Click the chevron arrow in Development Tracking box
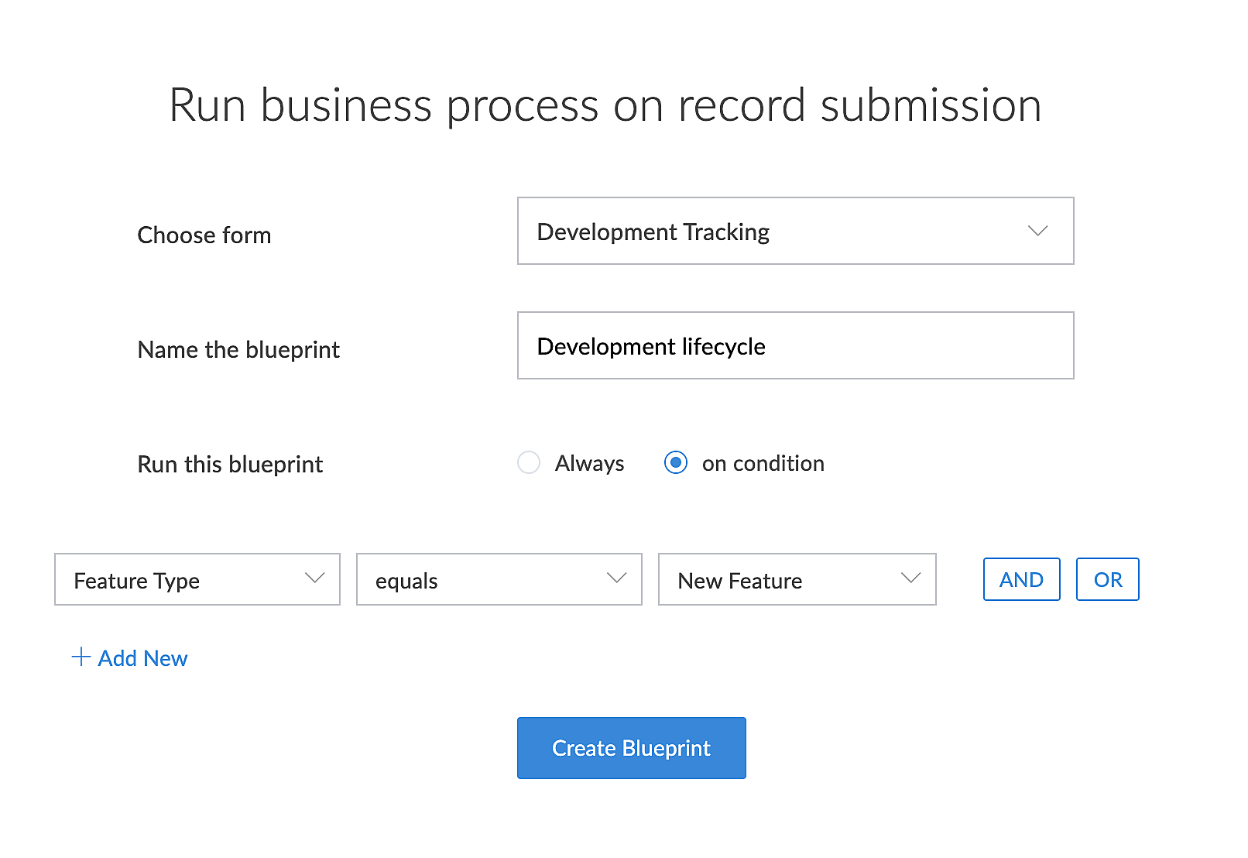Screen dimensions: 1248x858 [1037, 231]
